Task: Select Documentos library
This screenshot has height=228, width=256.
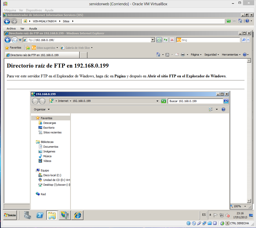Action: (51, 147)
